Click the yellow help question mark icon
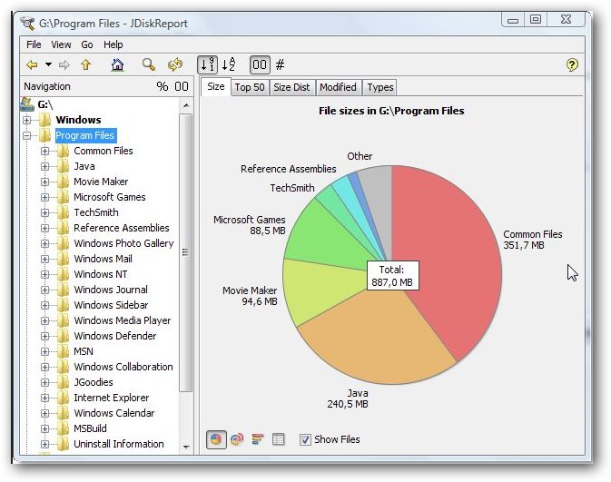The width and height of the screenshot is (611, 482). (x=572, y=64)
